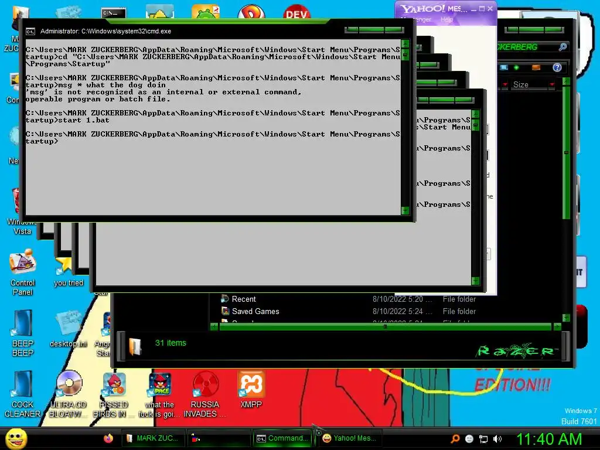
Task: Click the orange preview pane icon in Explorer
Action: click(536, 68)
